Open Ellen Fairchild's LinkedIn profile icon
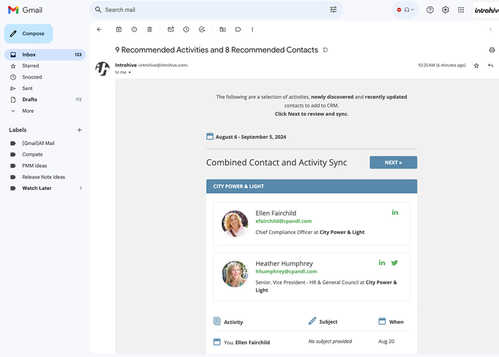The width and height of the screenshot is (499, 357). pyautogui.click(x=395, y=212)
